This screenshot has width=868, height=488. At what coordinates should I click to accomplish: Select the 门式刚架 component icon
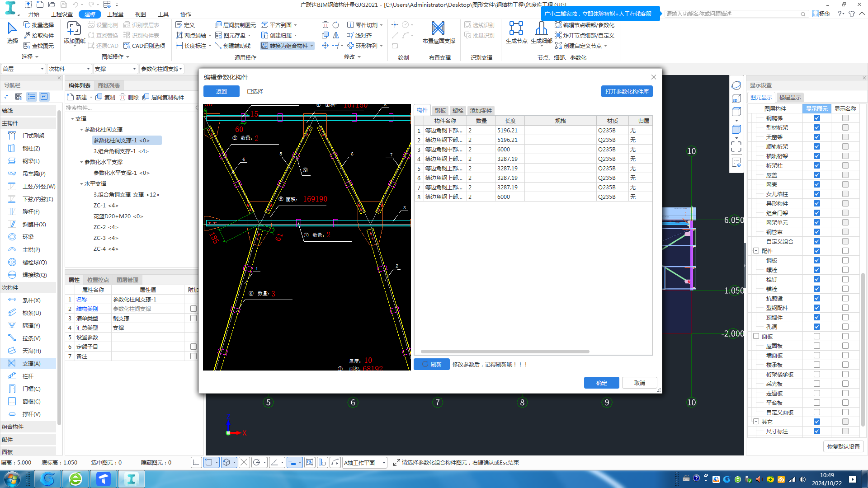pyautogui.click(x=12, y=136)
